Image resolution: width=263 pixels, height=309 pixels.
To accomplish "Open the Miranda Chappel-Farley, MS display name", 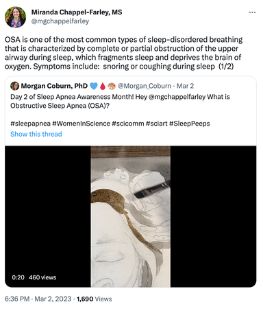I will (x=77, y=12).
